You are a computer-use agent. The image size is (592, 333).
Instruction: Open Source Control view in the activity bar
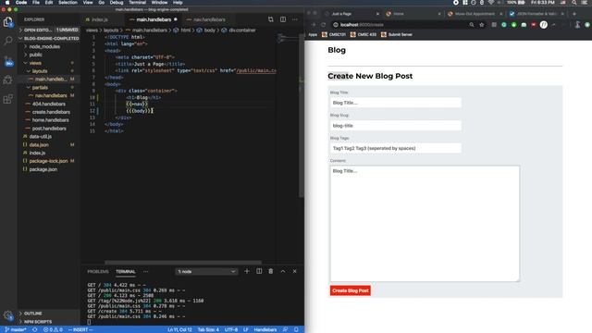8,61
